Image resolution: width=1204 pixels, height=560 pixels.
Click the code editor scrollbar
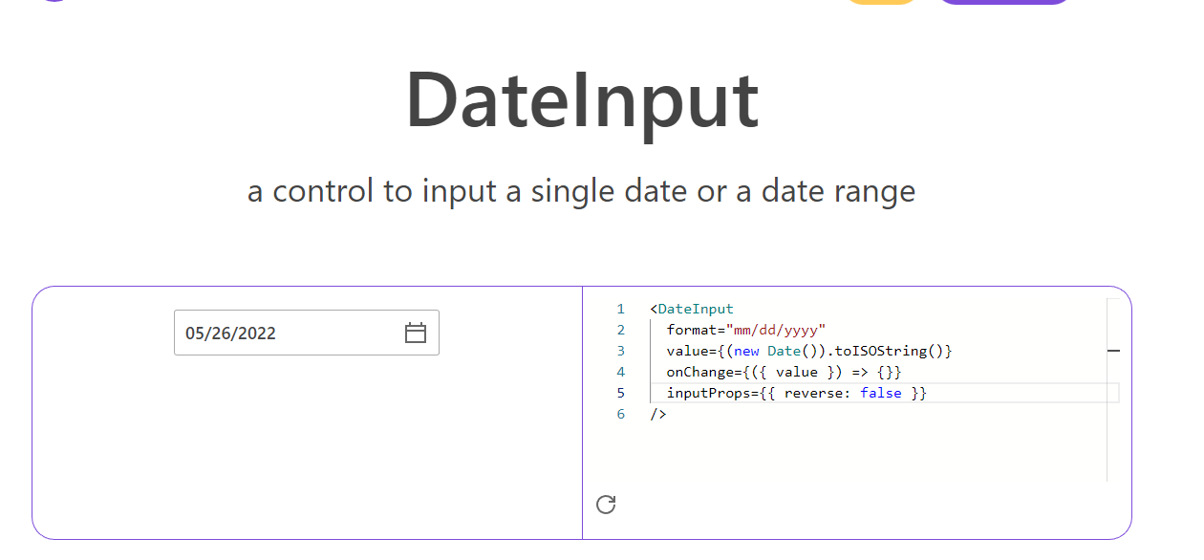tap(1113, 390)
